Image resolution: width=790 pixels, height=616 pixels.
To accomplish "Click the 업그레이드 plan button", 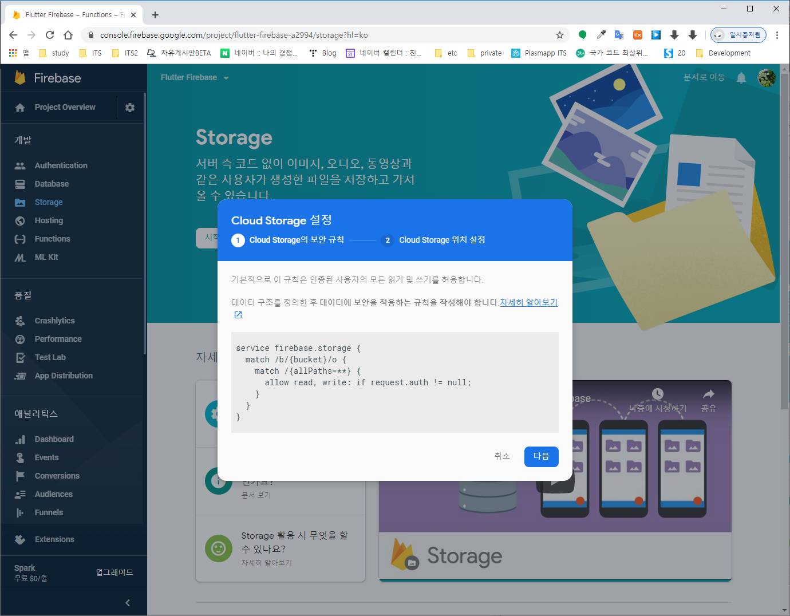I will [x=114, y=572].
